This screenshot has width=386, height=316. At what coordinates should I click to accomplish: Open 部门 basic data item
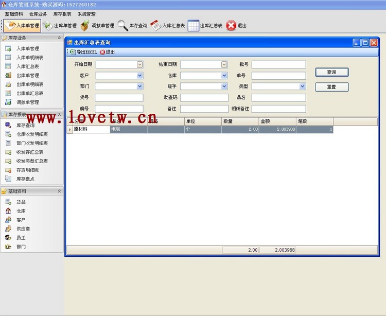21,247
